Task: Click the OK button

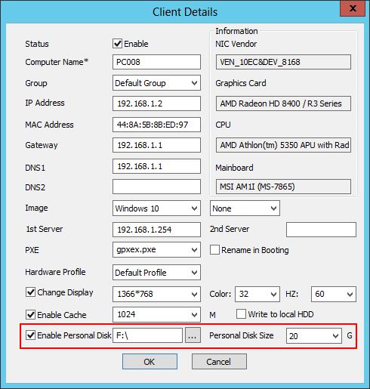Action: (x=150, y=362)
